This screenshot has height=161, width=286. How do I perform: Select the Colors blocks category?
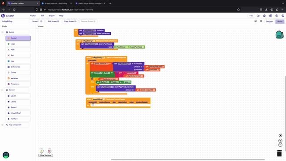pos(18,72)
